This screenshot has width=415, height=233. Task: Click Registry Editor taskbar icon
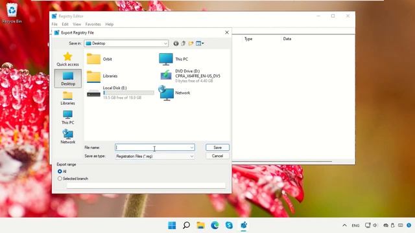244,225
